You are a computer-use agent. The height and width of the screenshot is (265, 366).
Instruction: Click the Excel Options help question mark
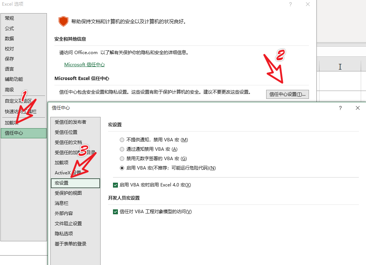[291, 4]
